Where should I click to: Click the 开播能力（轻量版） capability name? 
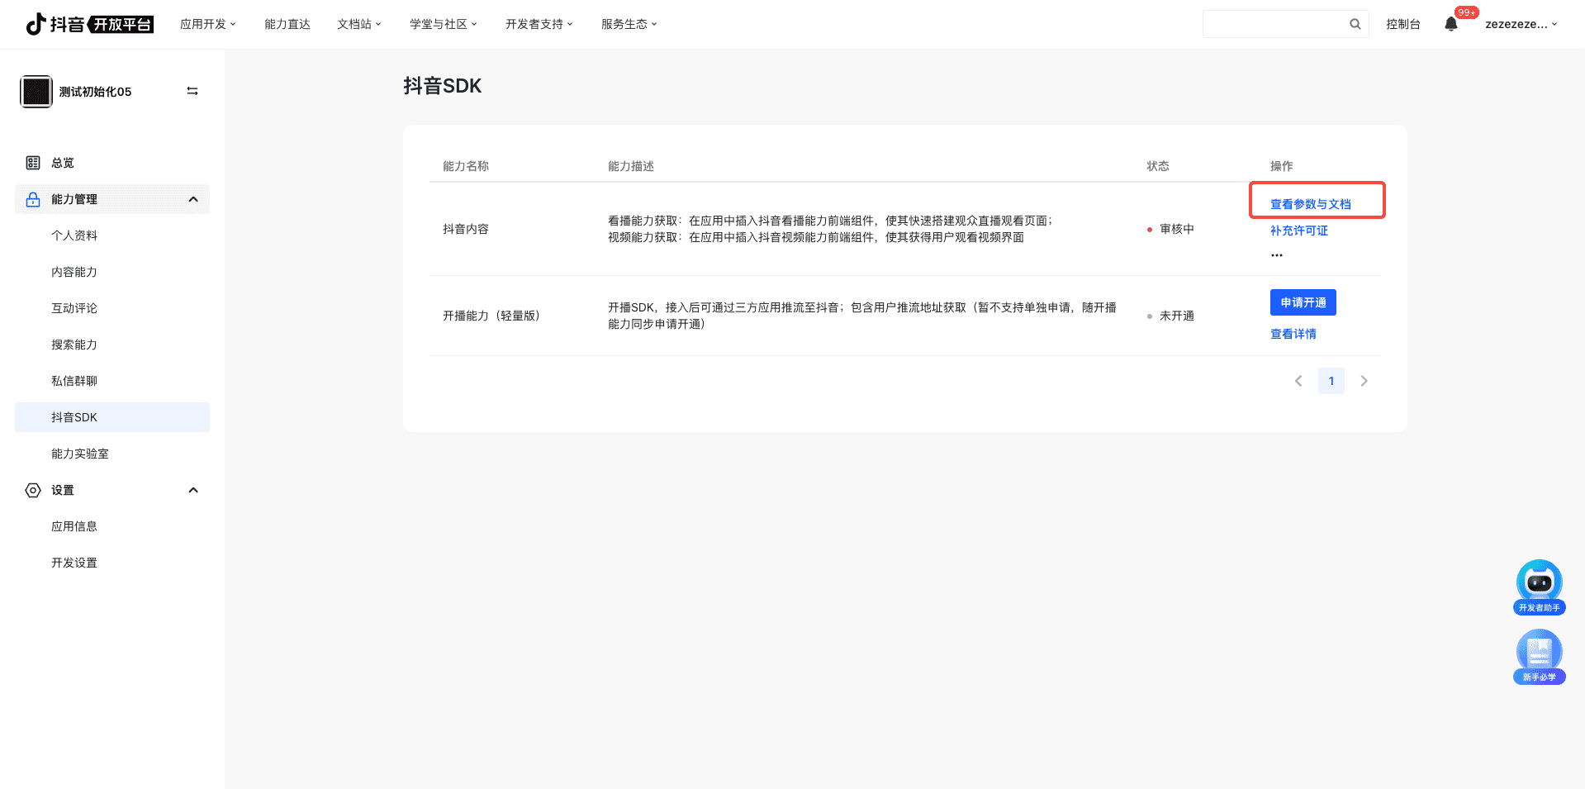pyautogui.click(x=491, y=316)
